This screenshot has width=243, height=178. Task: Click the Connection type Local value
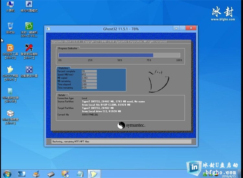[85, 98]
